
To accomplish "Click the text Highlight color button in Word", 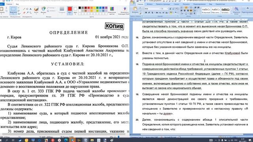I will (171, 13).
